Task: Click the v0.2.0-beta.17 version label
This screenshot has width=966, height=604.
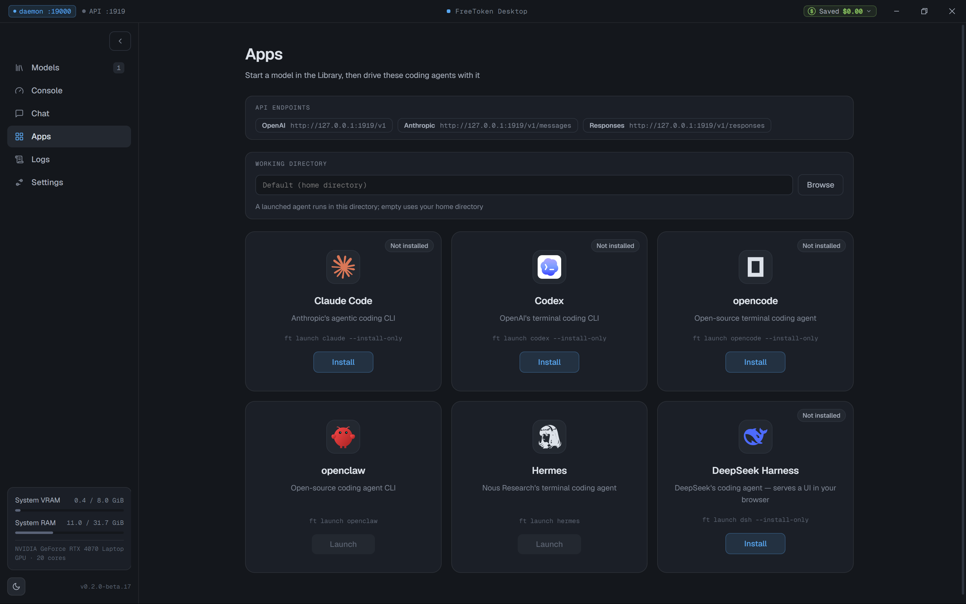Action: tap(105, 586)
